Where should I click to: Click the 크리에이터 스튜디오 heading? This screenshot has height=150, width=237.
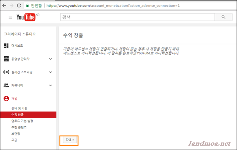(x=20, y=34)
